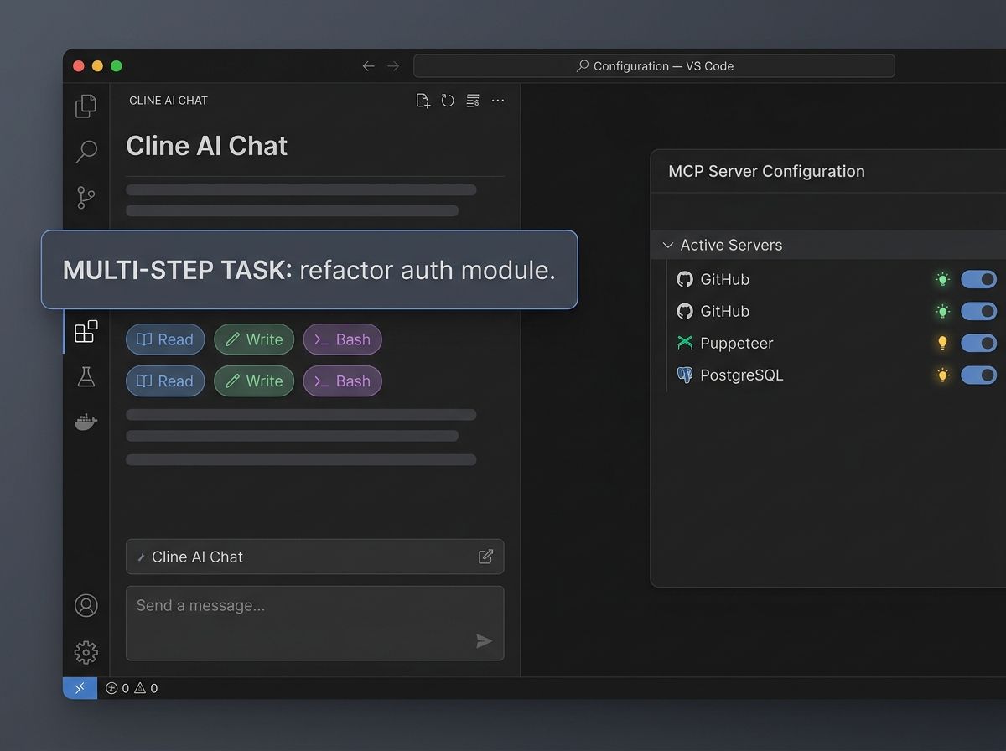
Task: Click the Configuration search bar in title
Action: pyautogui.click(x=654, y=65)
